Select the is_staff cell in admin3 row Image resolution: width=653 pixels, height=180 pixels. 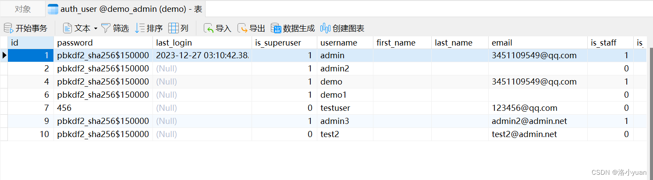(610, 121)
